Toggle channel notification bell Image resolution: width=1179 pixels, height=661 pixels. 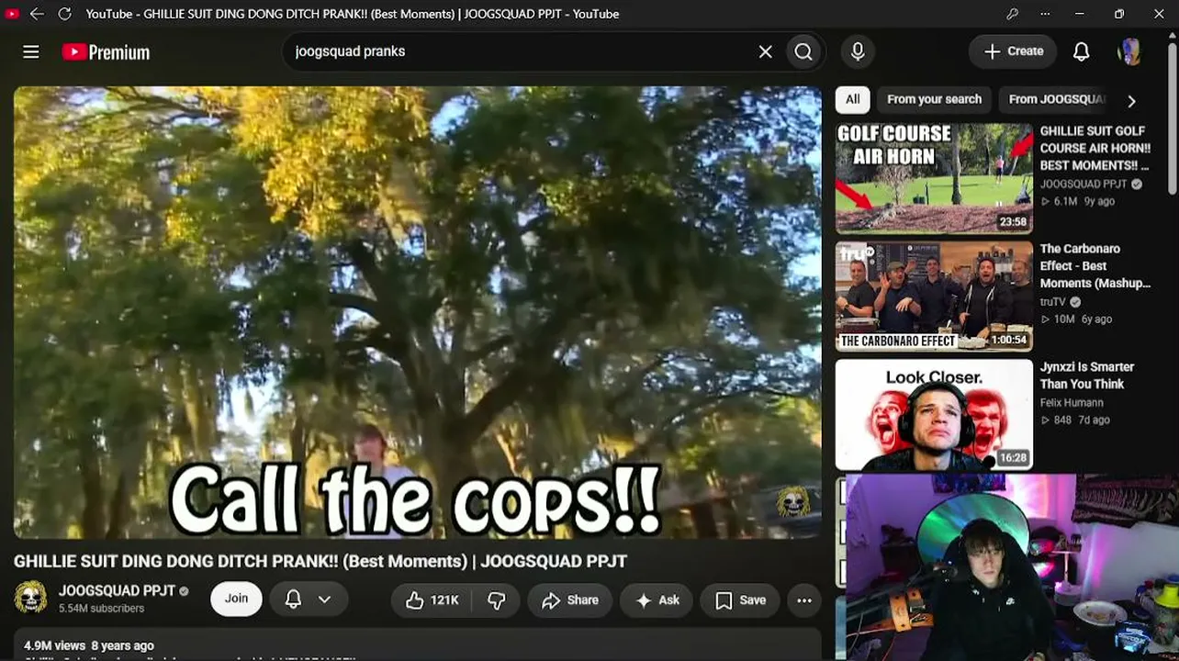(293, 599)
